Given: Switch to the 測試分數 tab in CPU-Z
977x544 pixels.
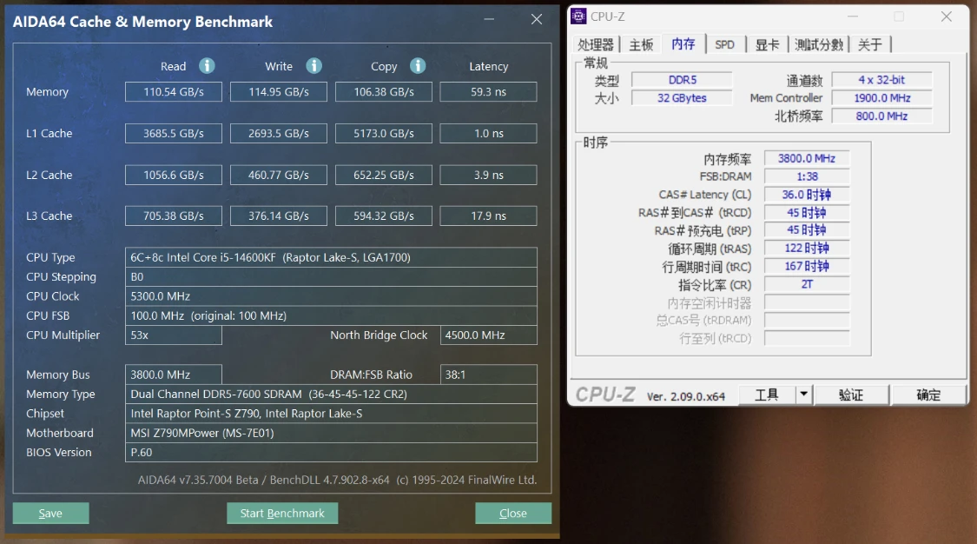Looking at the screenshot, I should (819, 44).
